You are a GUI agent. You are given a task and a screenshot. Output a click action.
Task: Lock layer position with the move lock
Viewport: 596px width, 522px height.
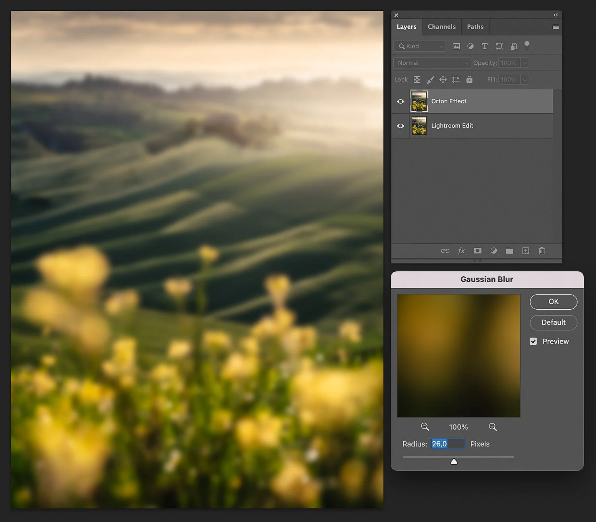tap(443, 80)
